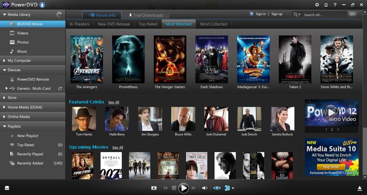367x195 pixels.
Task: Expand the Generic- Multi-Card device tree
Action: pos(6,88)
